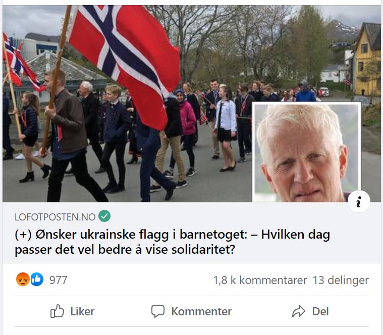View the 1,8 k kommentarer
Image resolution: width=383 pixels, height=335 pixels.
[x=260, y=280]
